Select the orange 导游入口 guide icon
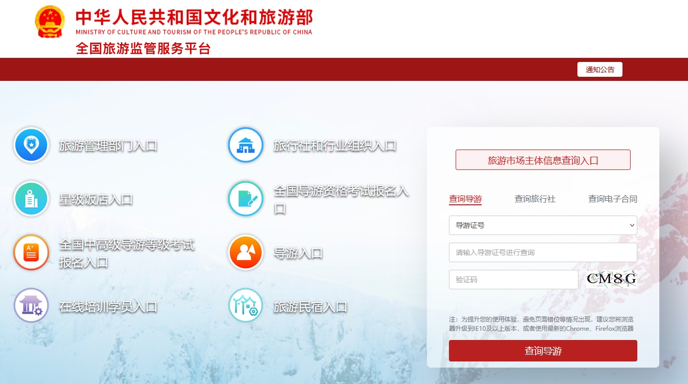This screenshot has height=384, width=688. pyautogui.click(x=246, y=252)
